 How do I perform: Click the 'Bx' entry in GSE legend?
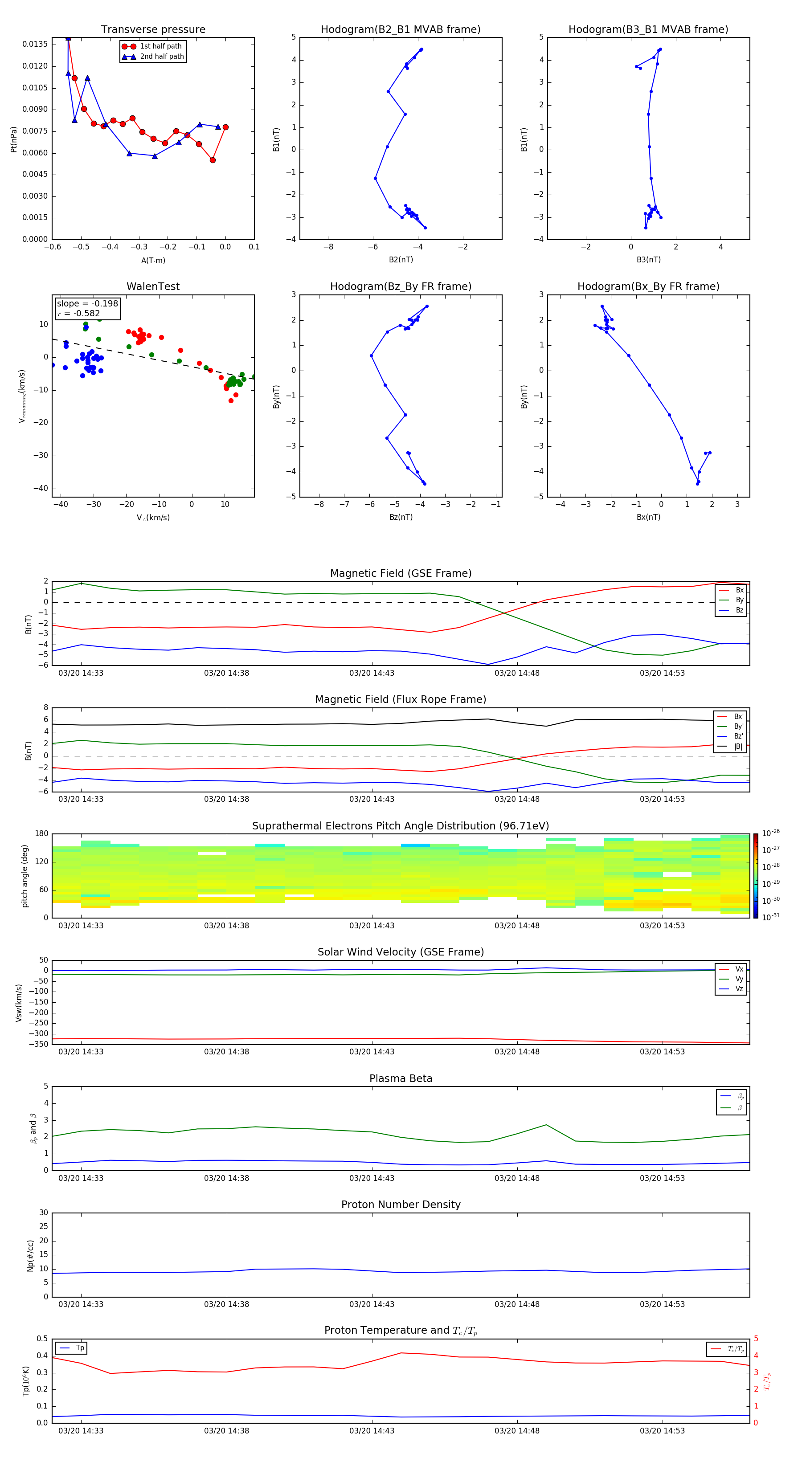(x=732, y=591)
